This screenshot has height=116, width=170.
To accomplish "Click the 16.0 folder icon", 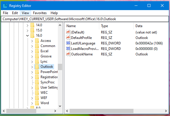I will click(x=32, y=35).
